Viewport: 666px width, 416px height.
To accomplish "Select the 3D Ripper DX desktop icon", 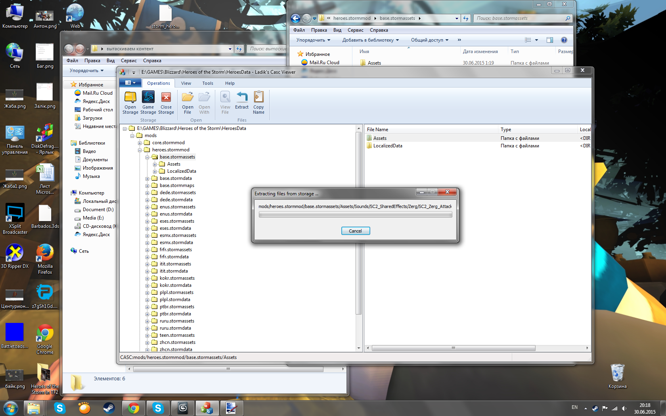I will click(15, 256).
